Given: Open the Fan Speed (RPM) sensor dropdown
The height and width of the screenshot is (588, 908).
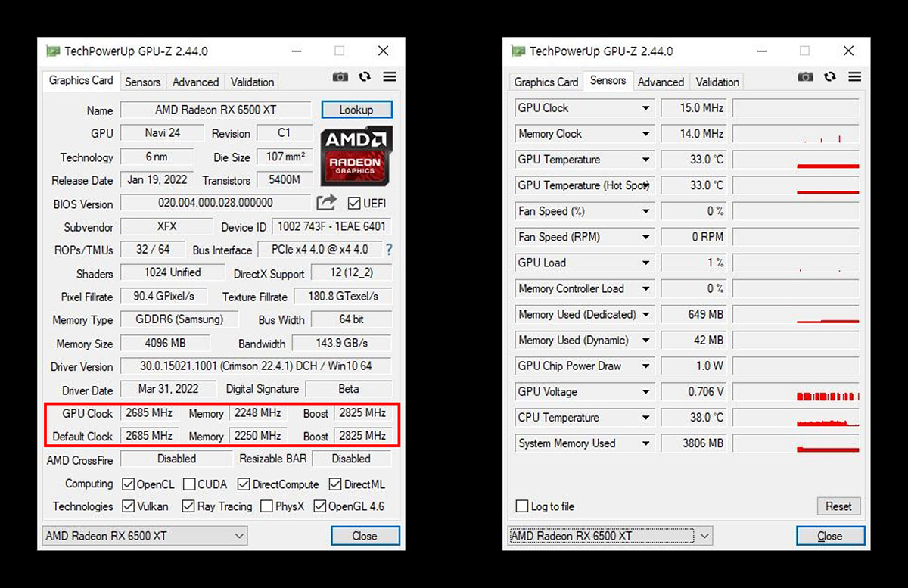Looking at the screenshot, I should click(x=645, y=237).
